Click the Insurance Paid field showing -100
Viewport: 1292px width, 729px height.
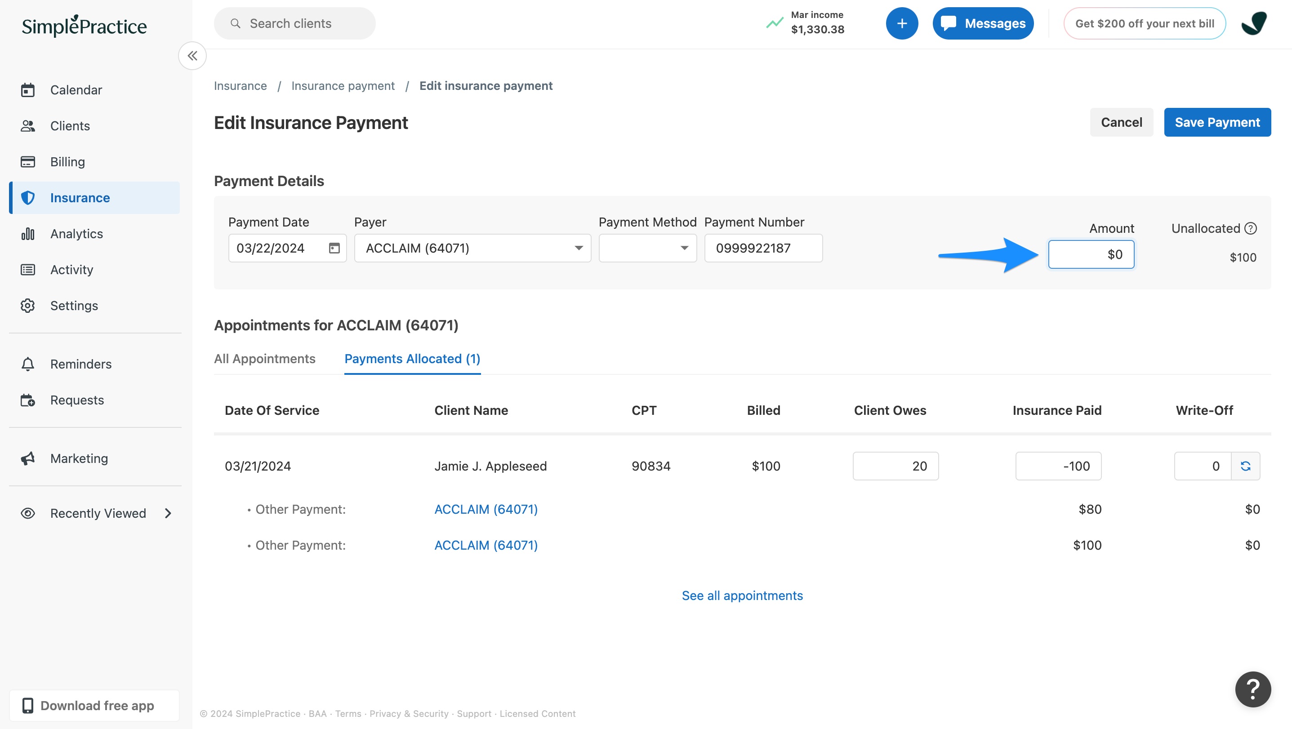tap(1058, 466)
